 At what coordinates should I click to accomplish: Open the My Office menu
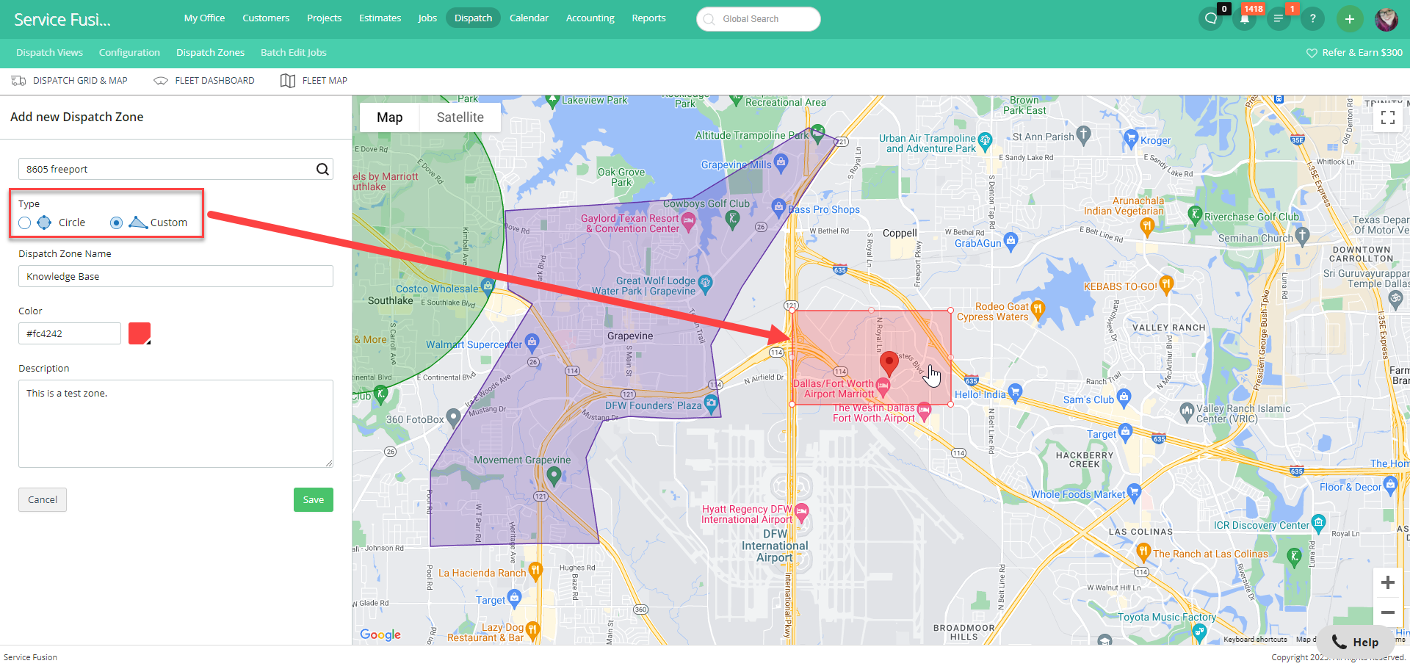coord(204,18)
